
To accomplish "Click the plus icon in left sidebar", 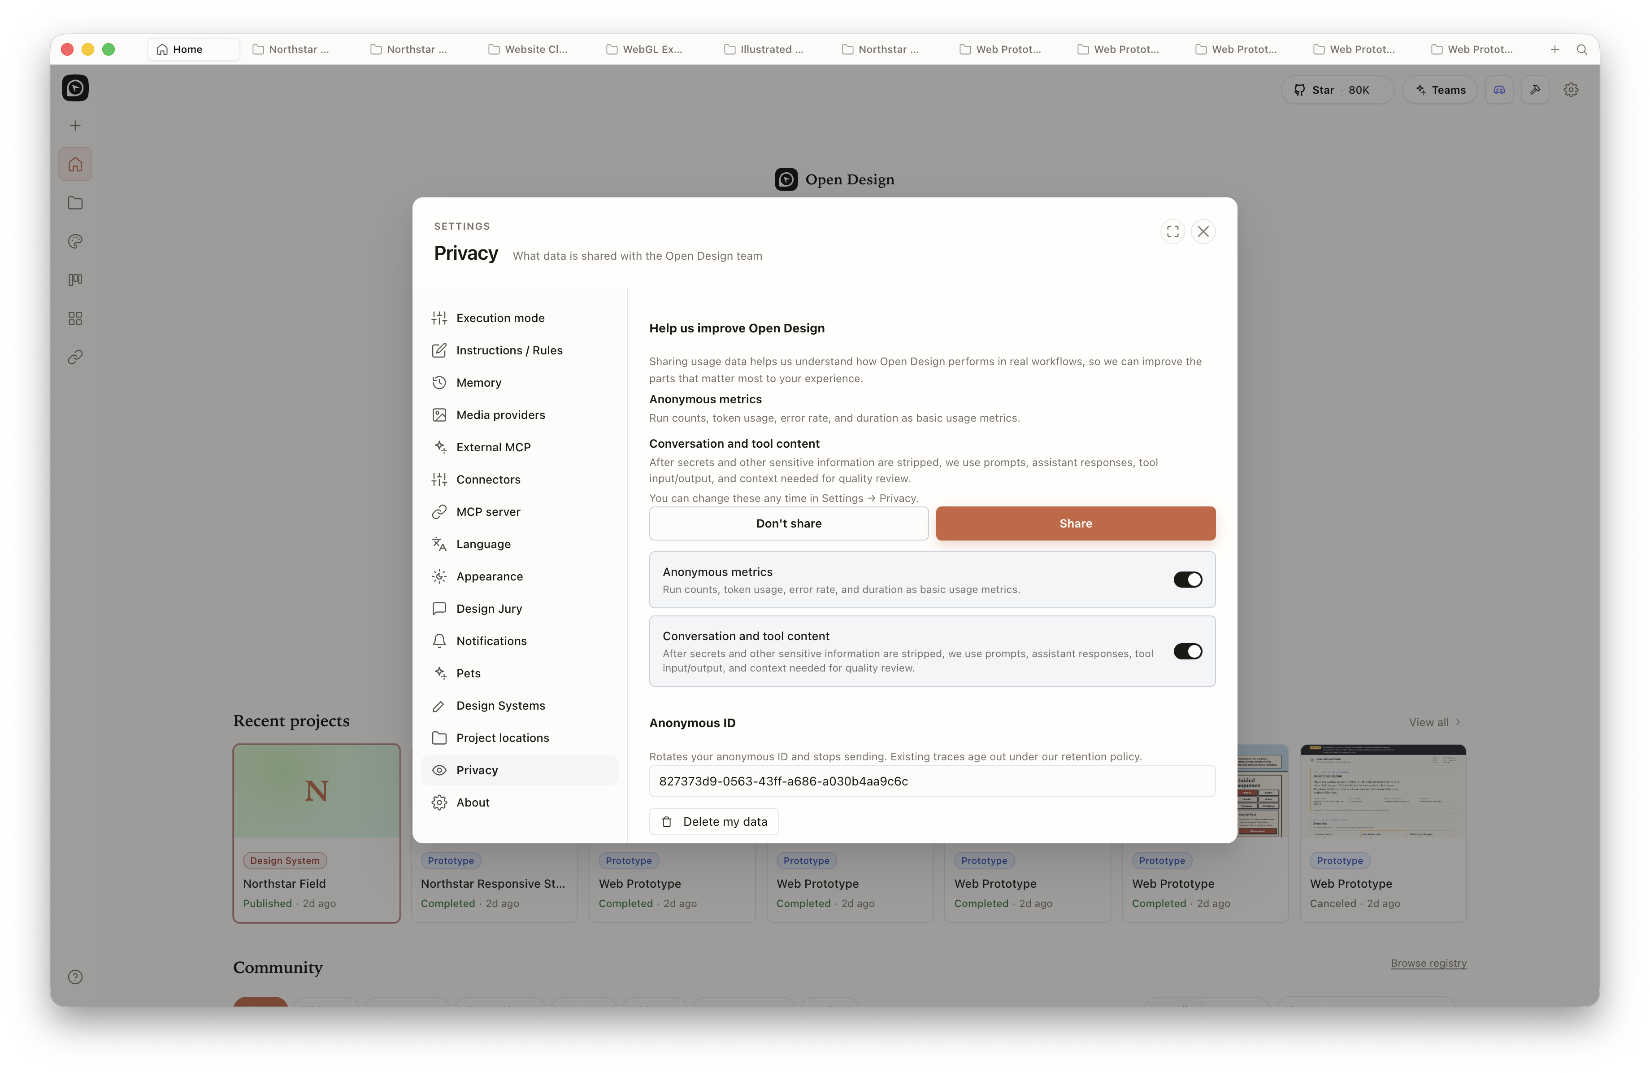I will coord(75,126).
